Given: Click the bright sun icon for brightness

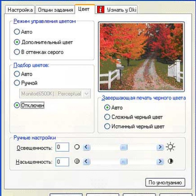Looking at the screenshot, I should click(x=170, y=147).
